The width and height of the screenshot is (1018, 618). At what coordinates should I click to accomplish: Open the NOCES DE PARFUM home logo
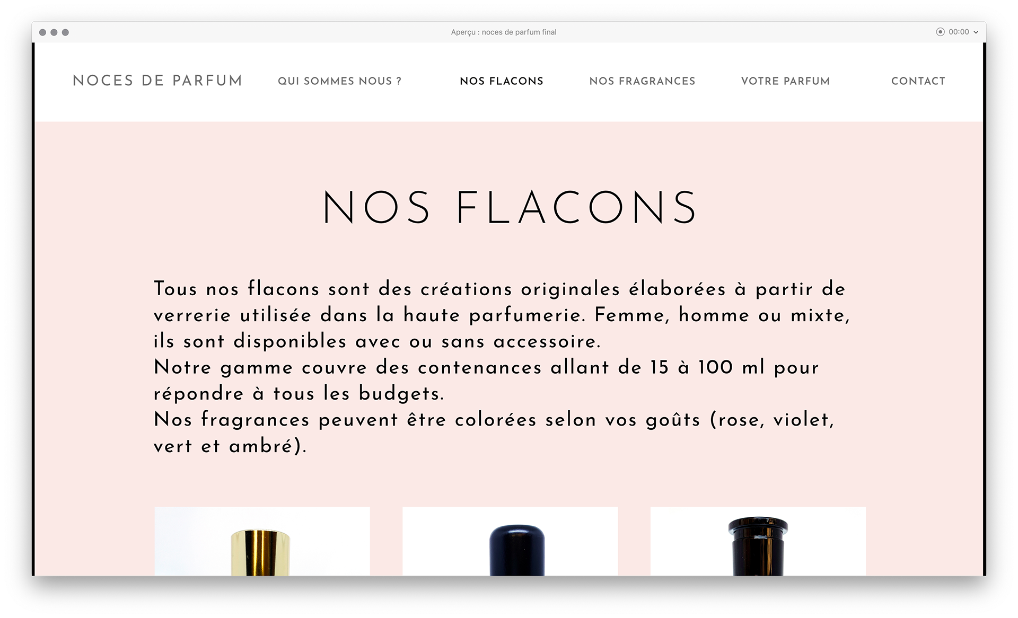(x=157, y=81)
